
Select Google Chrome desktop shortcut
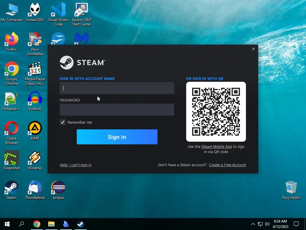12,74
